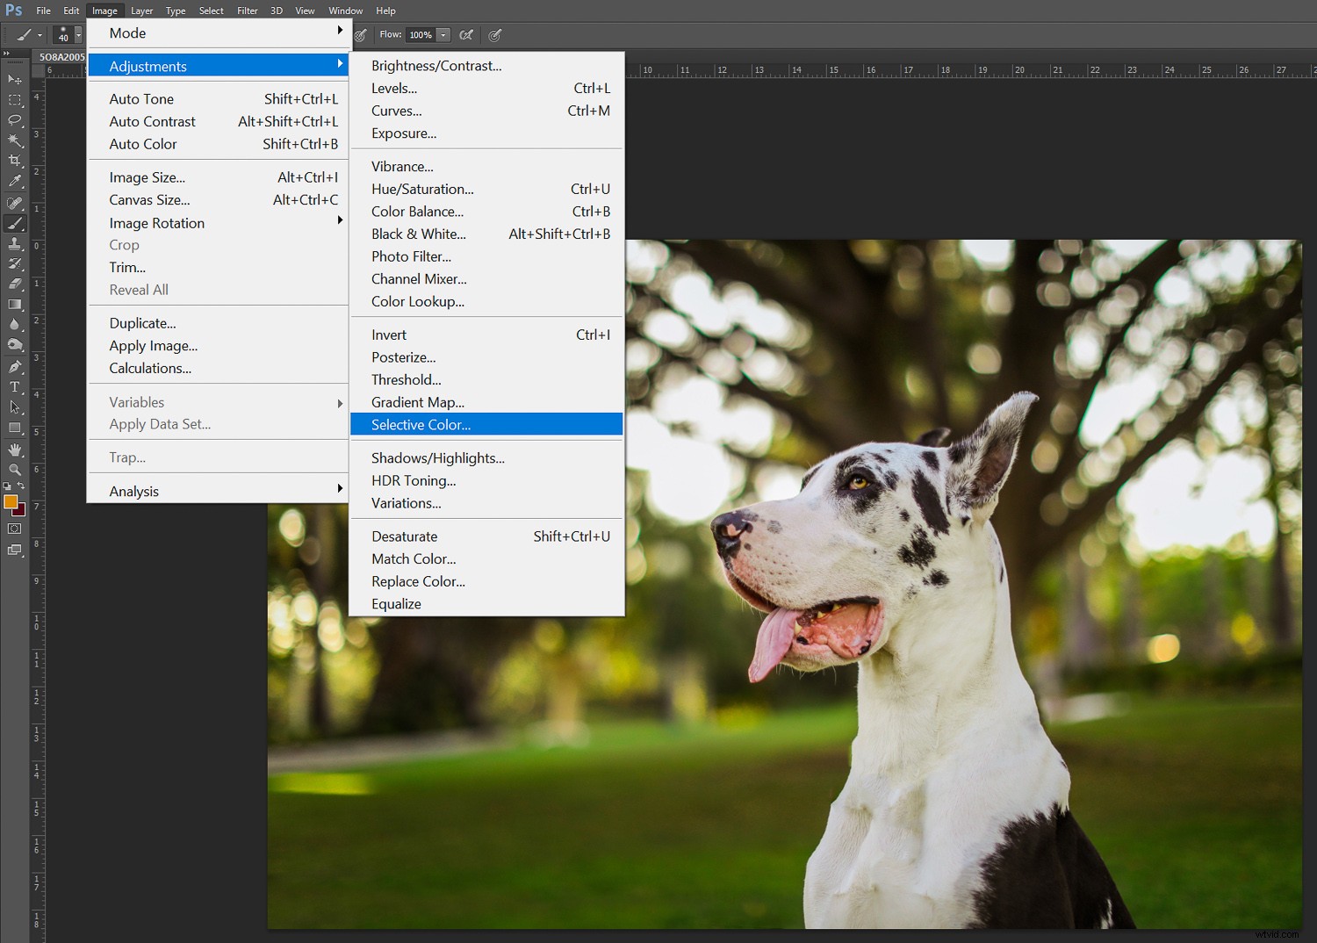Select the Eraser tool
Viewport: 1317px width, 943px height.
pos(14,284)
